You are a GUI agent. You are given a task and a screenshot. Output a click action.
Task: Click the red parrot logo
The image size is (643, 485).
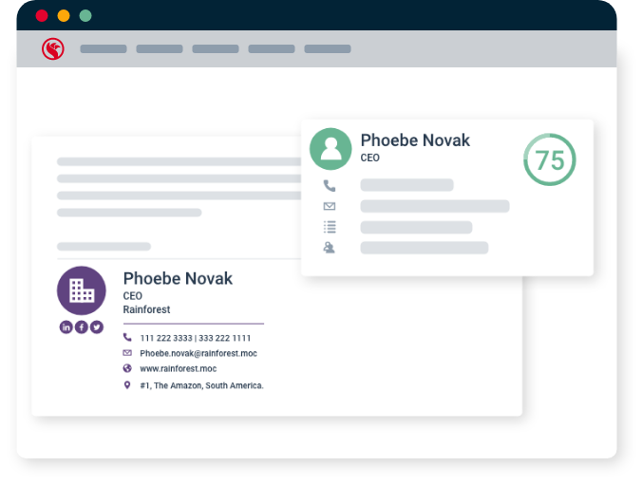pyautogui.click(x=53, y=48)
